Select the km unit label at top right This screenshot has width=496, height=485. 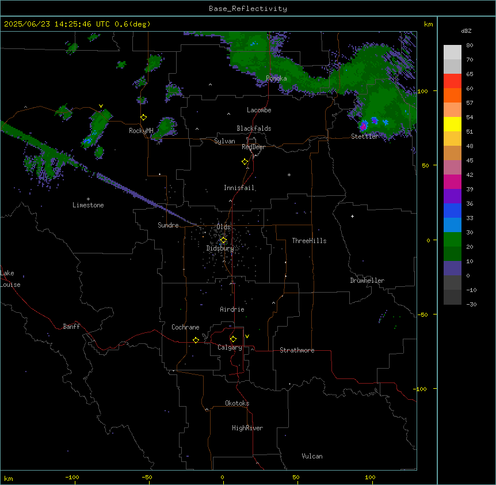pos(428,24)
